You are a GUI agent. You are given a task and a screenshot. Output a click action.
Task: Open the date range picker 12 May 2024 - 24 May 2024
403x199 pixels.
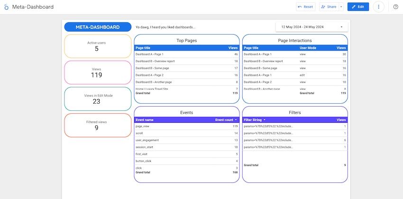312,27
